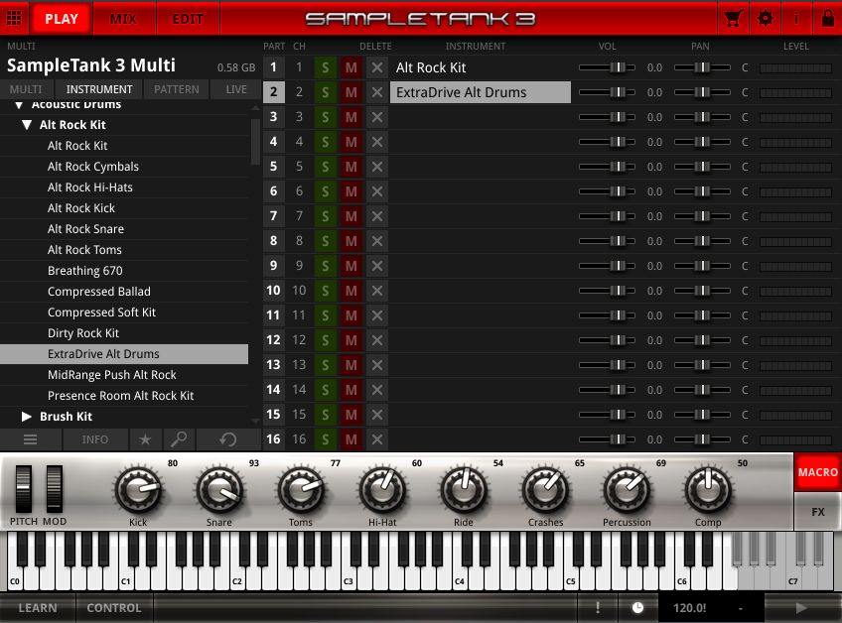Collapse the Alt Rock Kit folder

26,125
